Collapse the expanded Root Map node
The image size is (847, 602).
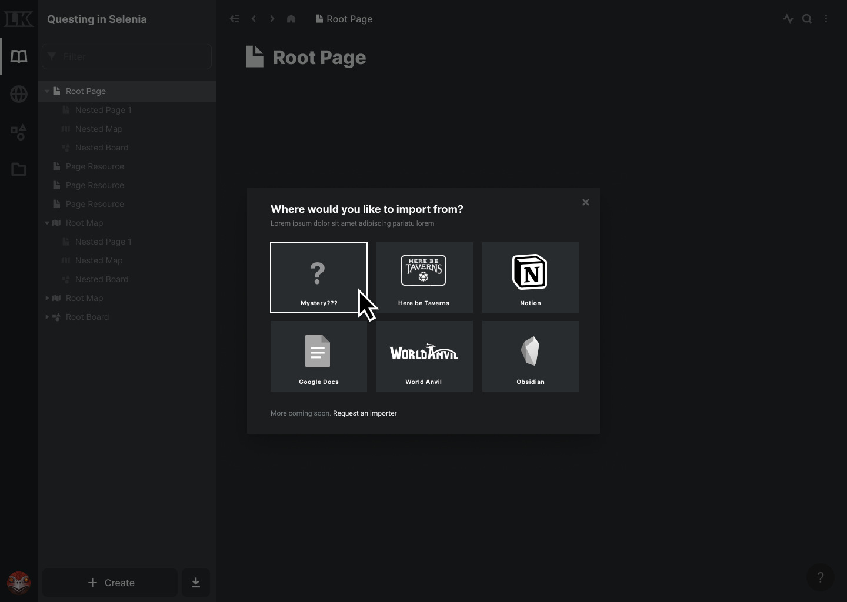coord(47,223)
